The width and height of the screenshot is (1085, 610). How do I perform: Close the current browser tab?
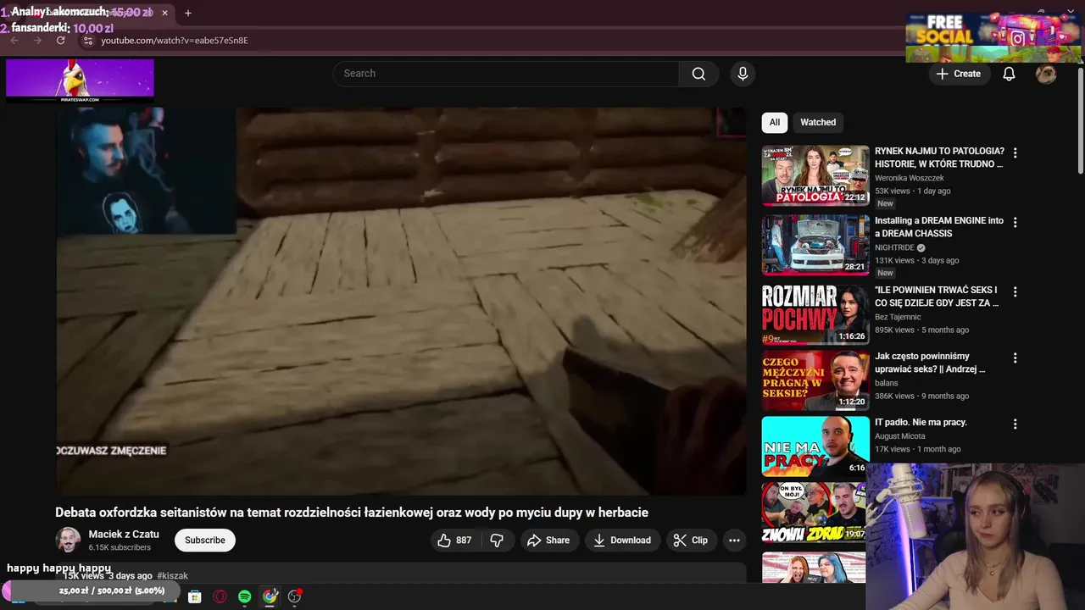[x=166, y=13]
